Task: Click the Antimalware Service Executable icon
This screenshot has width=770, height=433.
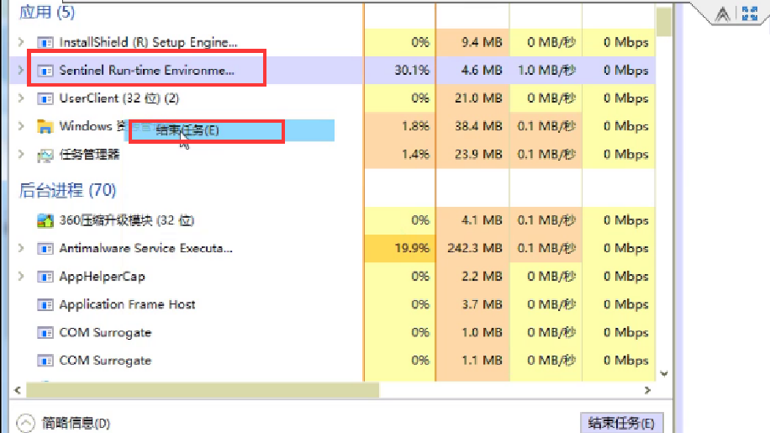Action: click(x=45, y=249)
